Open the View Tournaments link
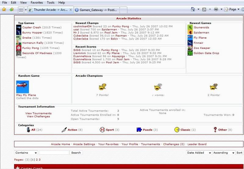244x169 pixels. tap(38, 113)
